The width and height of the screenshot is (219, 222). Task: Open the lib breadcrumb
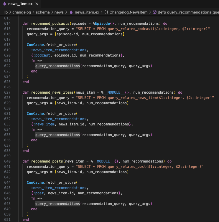pyautogui.click(x=6, y=12)
